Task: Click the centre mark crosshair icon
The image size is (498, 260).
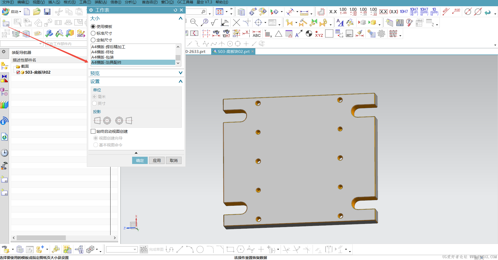Action: 258,23
